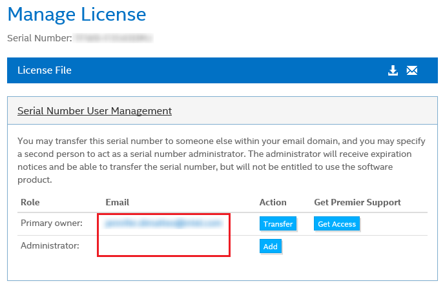
Task: Open the Serial Number User Management link
Action: click(x=94, y=110)
